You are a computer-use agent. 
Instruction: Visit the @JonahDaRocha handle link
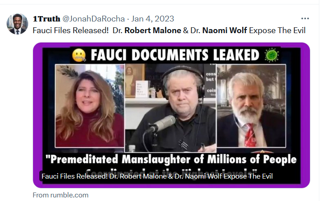(93, 19)
